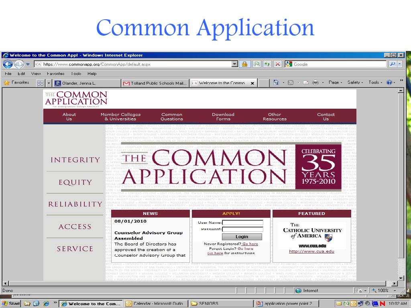Open a new blank tab
The image size is (411, 308).
click(x=264, y=83)
